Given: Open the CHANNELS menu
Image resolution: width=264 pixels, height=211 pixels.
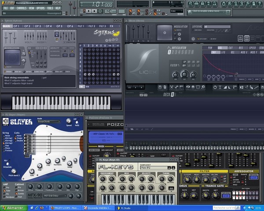Looking at the screenshot, I should click(x=22, y=8).
